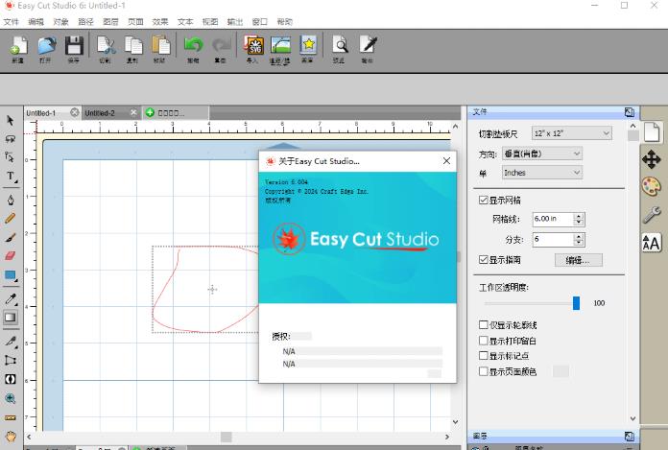Close the Untitled-1 tab
This screenshot has width=668, height=450.
(75, 112)
